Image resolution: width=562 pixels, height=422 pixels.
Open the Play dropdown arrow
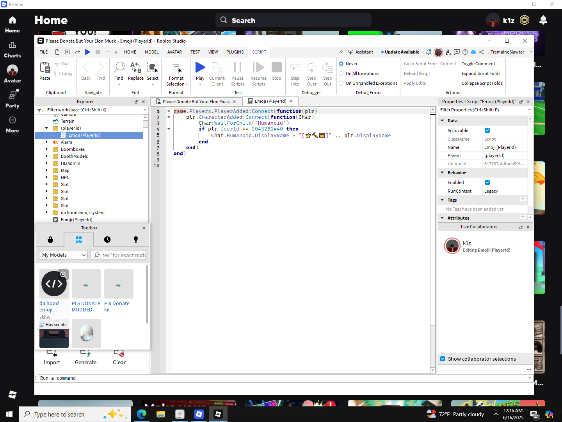coord(200,84)
